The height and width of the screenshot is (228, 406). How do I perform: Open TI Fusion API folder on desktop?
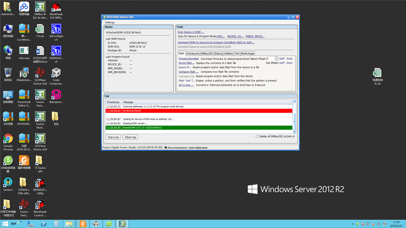pos(40,164)
